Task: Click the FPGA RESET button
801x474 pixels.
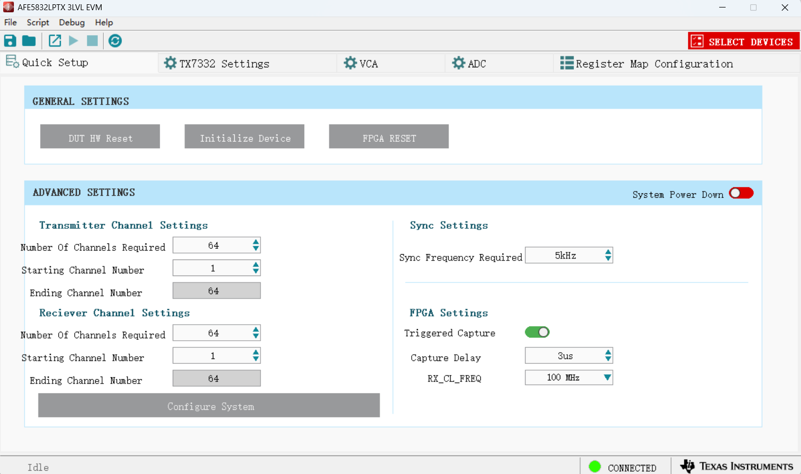Action: 389,136
